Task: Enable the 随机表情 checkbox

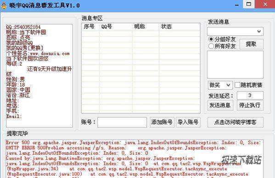Action: pyautogui.click(x=237, y=85)
